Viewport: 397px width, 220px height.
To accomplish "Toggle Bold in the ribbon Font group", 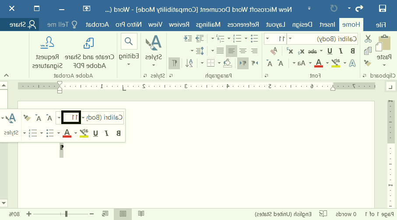I will pos(353,51).
